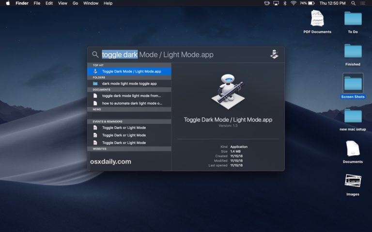The height and width of the screenshot is (232, 372).
Task: Select document toggle dark mode light mode from...
Action: tap(129, 96)
